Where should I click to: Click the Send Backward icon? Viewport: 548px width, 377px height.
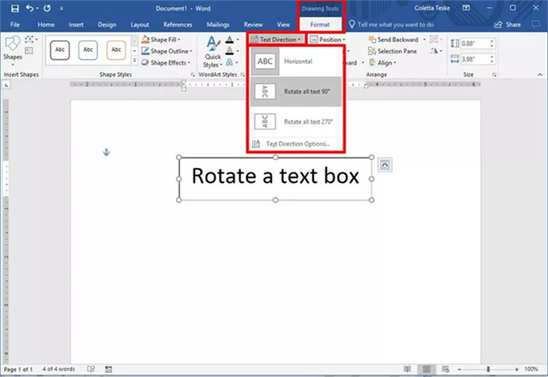(372, 39)
